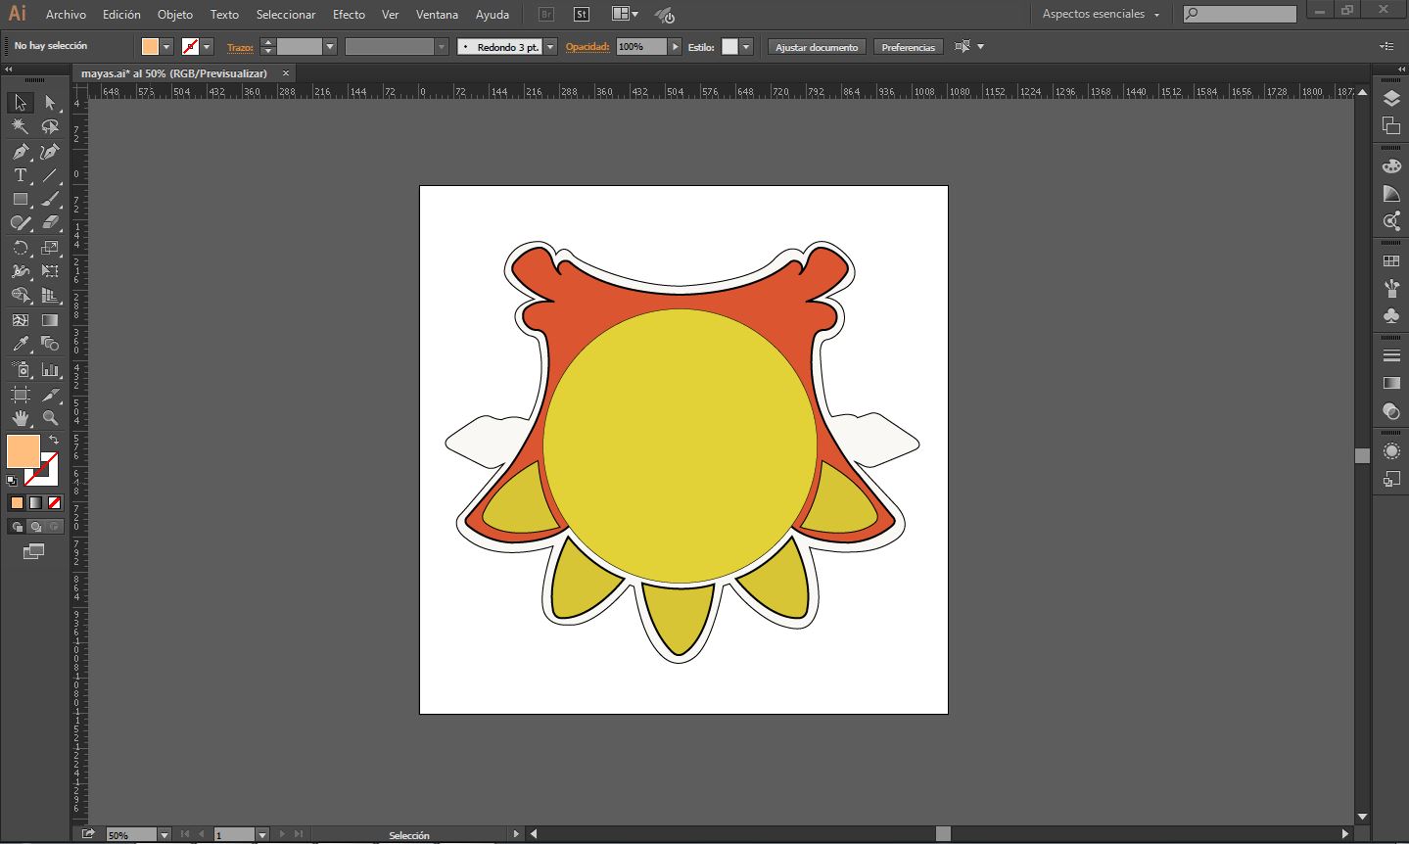Open Aspectos esenciales workspace switcher

point(1101,14)
